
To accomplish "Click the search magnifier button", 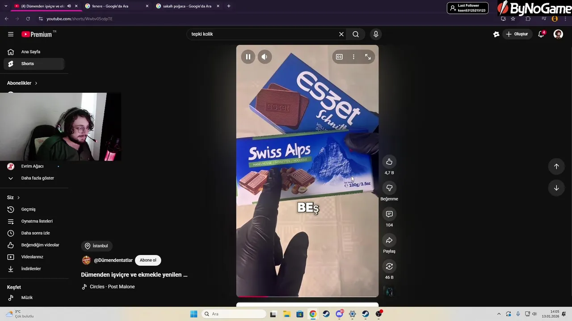I will point(356,34).
